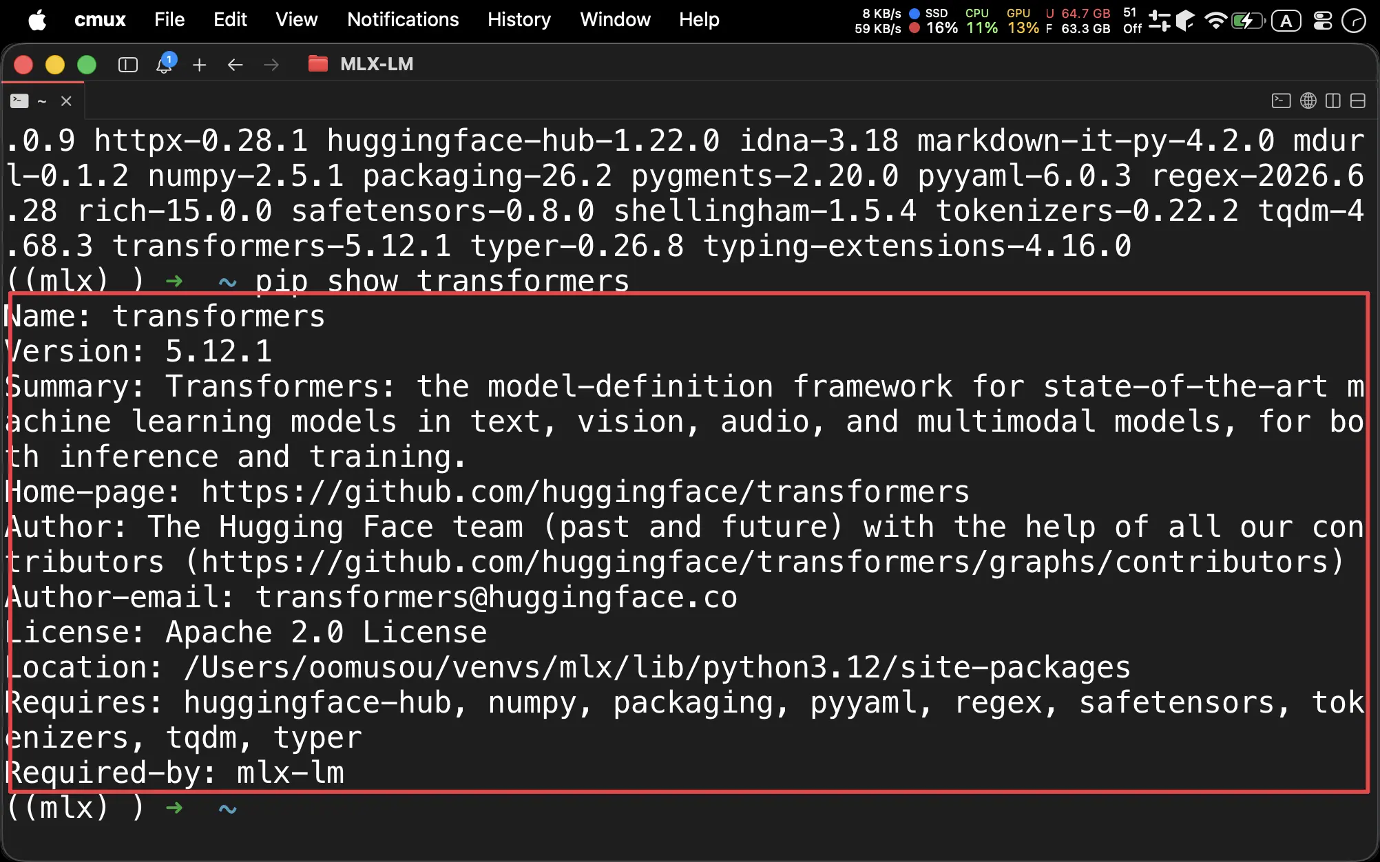Screen dimensions: 1380x862
Task: Close the cmux window with the red button
Action: (23, 65)
